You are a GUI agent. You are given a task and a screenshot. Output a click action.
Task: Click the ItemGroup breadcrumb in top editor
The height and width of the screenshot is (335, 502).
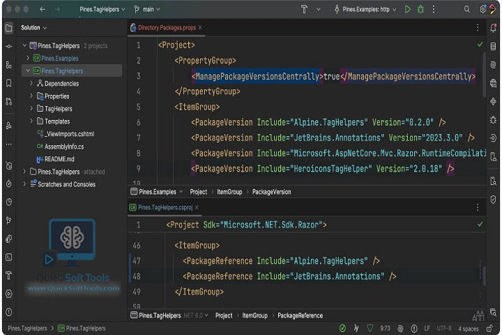click(x=229, y=192)
